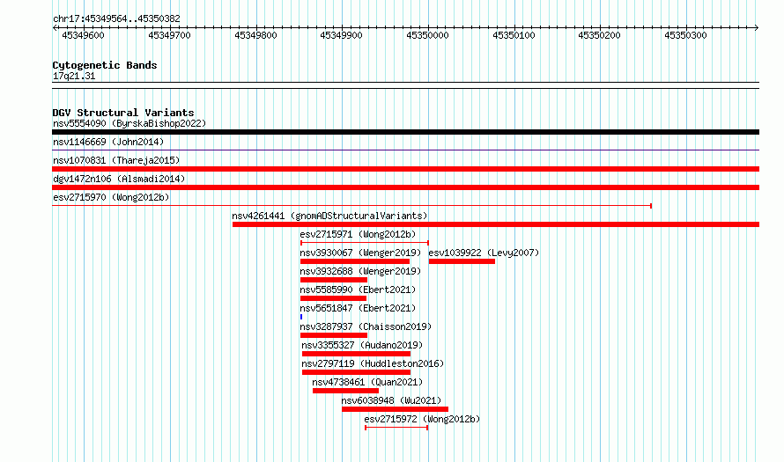784x462 pixels.
Task: Select the red esv1039922 variant bar
Action: click(x=462, y=261)
